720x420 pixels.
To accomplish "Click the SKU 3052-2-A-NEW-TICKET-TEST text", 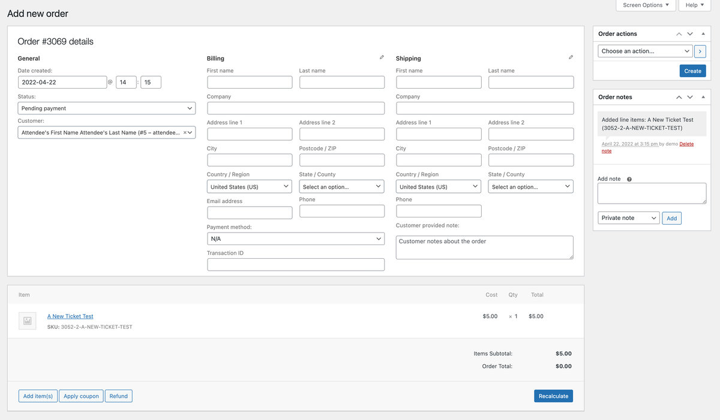I will pyautogui.click(x=90, y=327).
